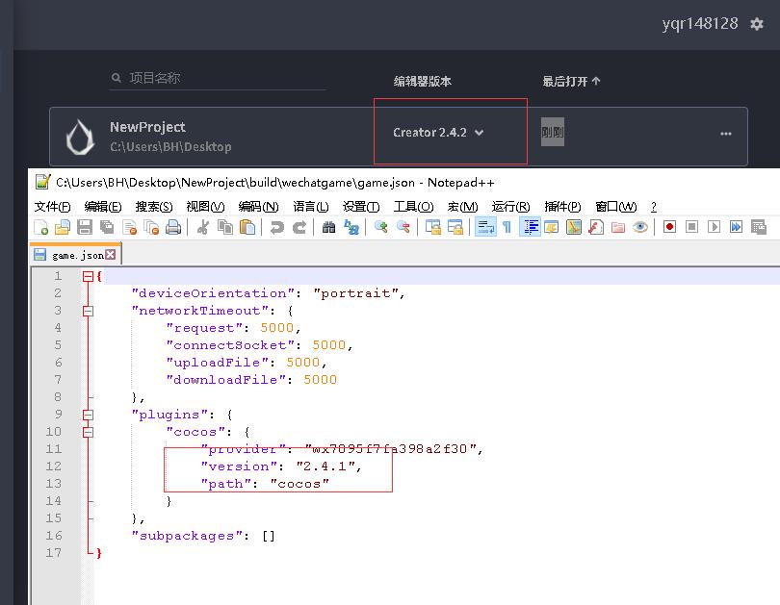Viewport: 780px width, 605px height.
Task: Collapse the plugins fold marker
Action: click(x=88, y=415)
